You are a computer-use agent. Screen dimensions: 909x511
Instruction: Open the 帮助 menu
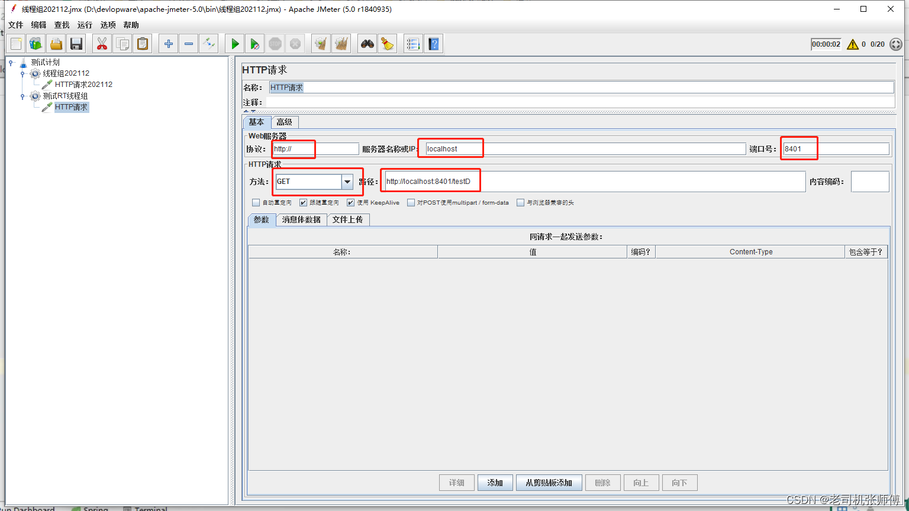(131, 25)
